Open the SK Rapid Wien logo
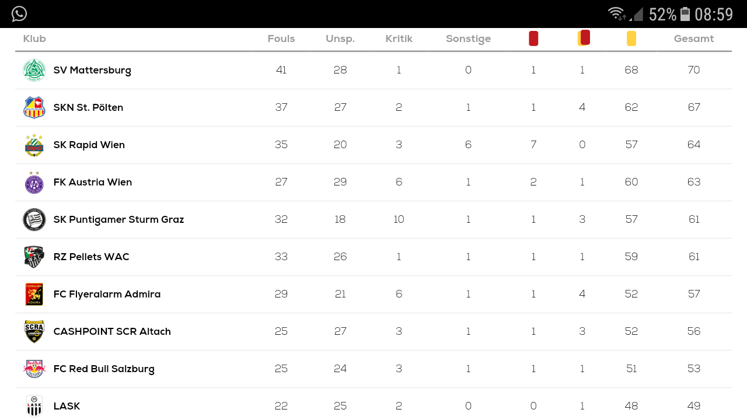The height and width of the screenshot is (420, 747). coord(34,145)
